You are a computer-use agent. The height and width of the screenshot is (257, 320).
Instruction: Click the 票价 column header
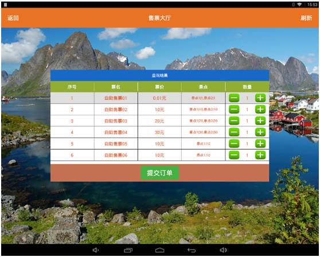coord(159,87)
